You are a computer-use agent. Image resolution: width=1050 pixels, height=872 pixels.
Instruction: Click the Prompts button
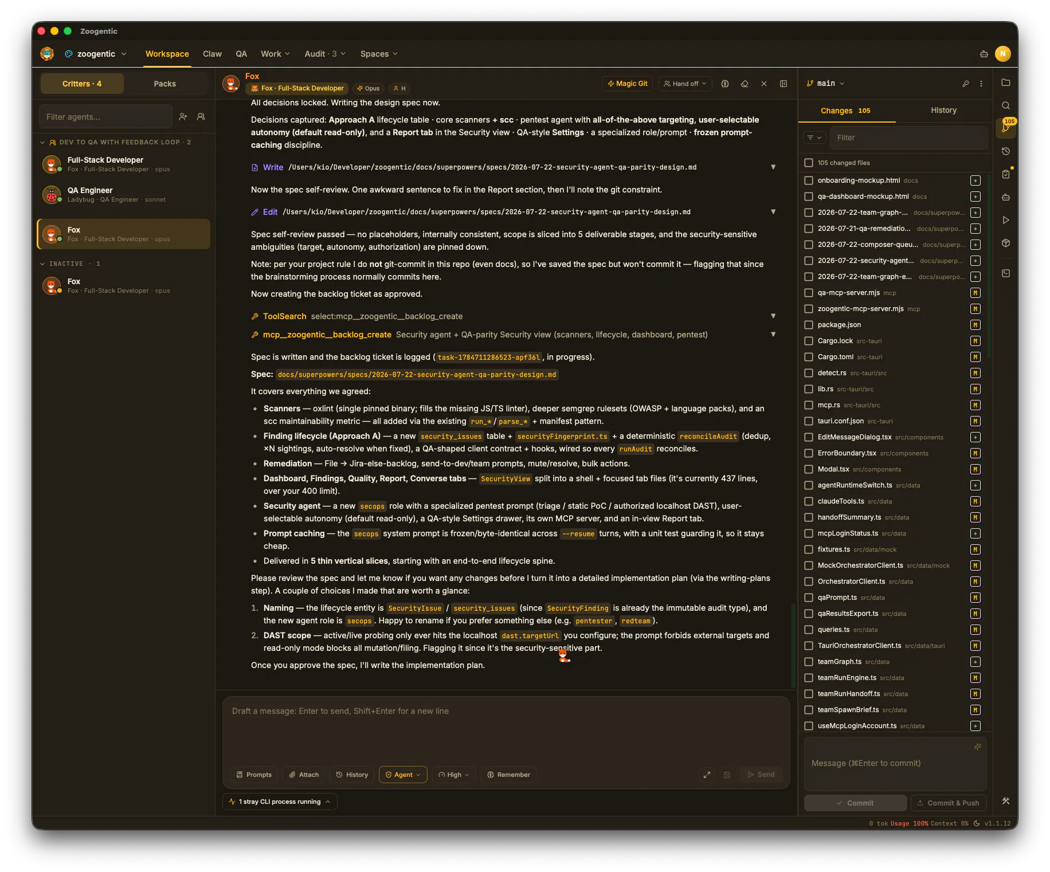tap(254, 775)
